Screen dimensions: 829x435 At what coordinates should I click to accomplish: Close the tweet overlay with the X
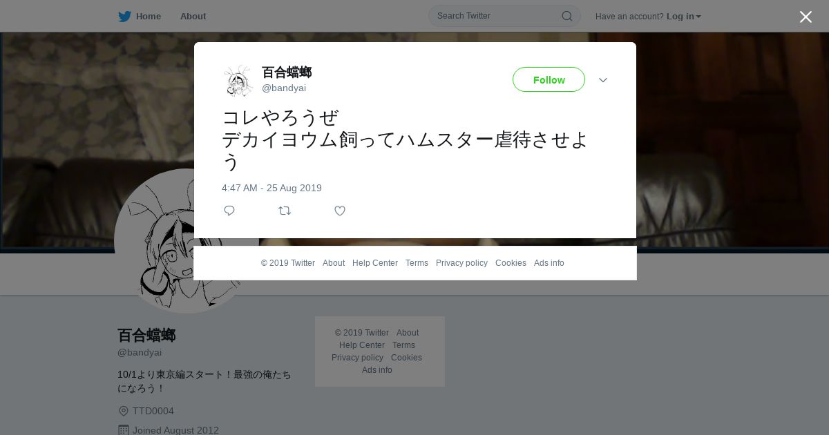(x=806, y=17)
